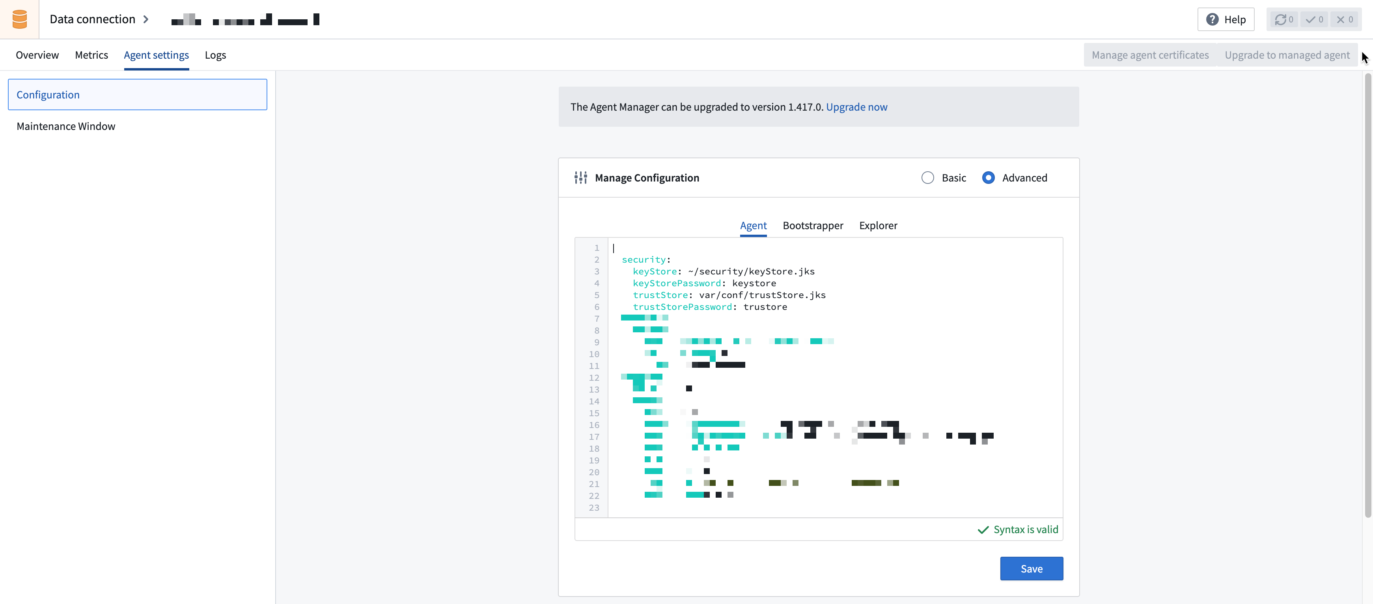The image size is (1373, 604).
Task: Open the Explorer config tab
Action: tap(878, 226)
